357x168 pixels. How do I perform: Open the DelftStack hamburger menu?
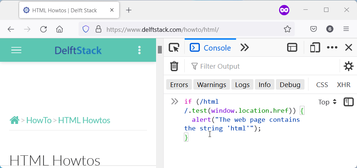pyautogui.click(x=16, y=50)
